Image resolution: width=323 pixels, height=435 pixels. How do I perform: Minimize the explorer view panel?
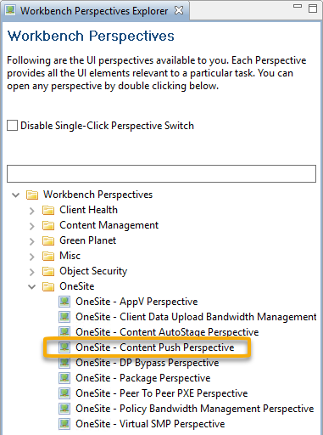(298, 6)
